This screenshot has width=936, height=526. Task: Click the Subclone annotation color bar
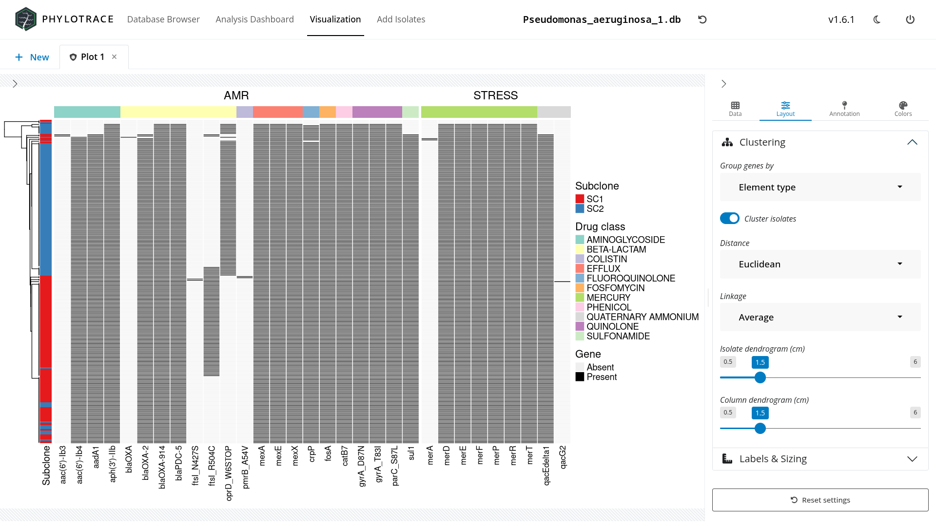[x=46, y=282]
